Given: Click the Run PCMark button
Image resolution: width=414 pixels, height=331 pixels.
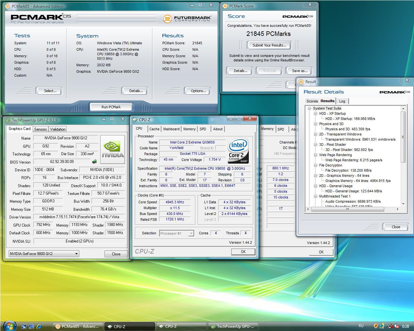Looking at the screenshot, I should [x=111, y=107].
